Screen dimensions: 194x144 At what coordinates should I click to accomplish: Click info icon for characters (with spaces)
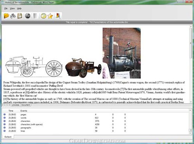5,124
